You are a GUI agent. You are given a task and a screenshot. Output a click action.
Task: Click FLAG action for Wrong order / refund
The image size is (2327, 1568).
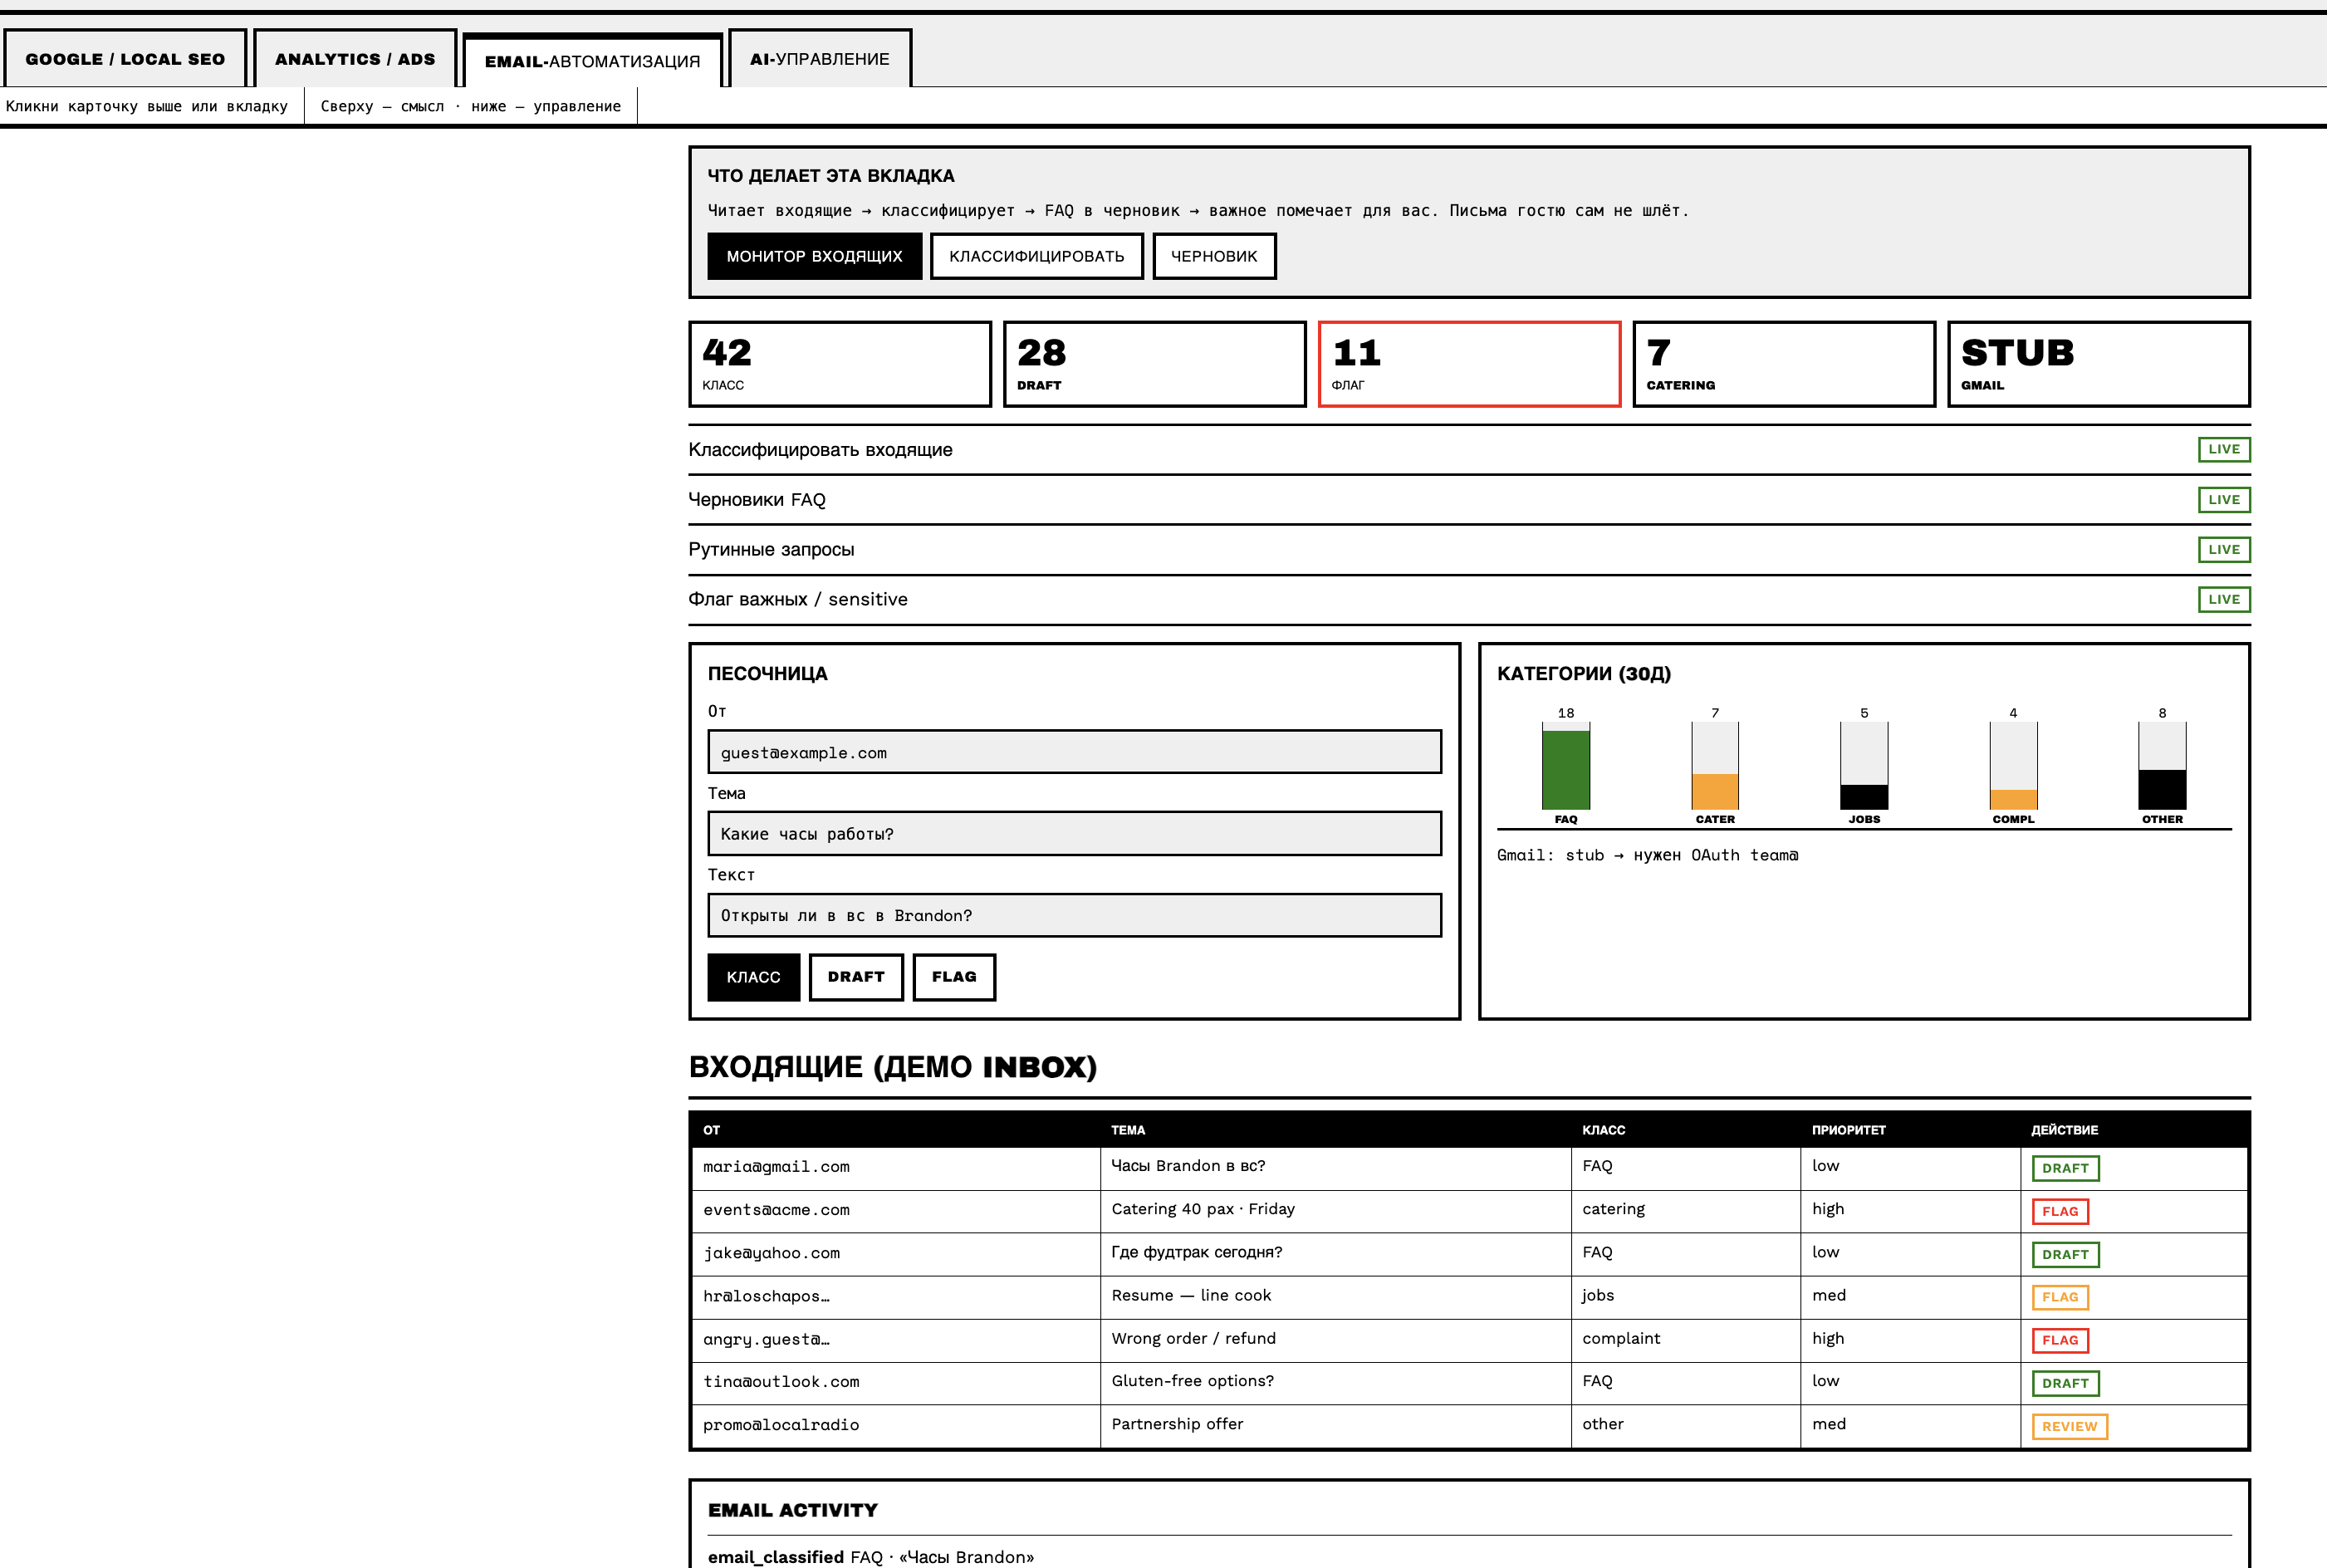(2060, 1340)
